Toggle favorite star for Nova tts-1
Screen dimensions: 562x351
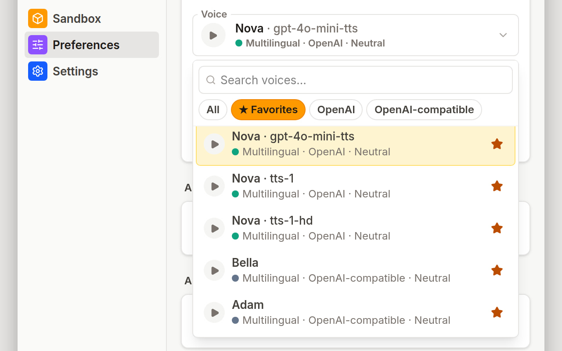(x=497, y=186)
